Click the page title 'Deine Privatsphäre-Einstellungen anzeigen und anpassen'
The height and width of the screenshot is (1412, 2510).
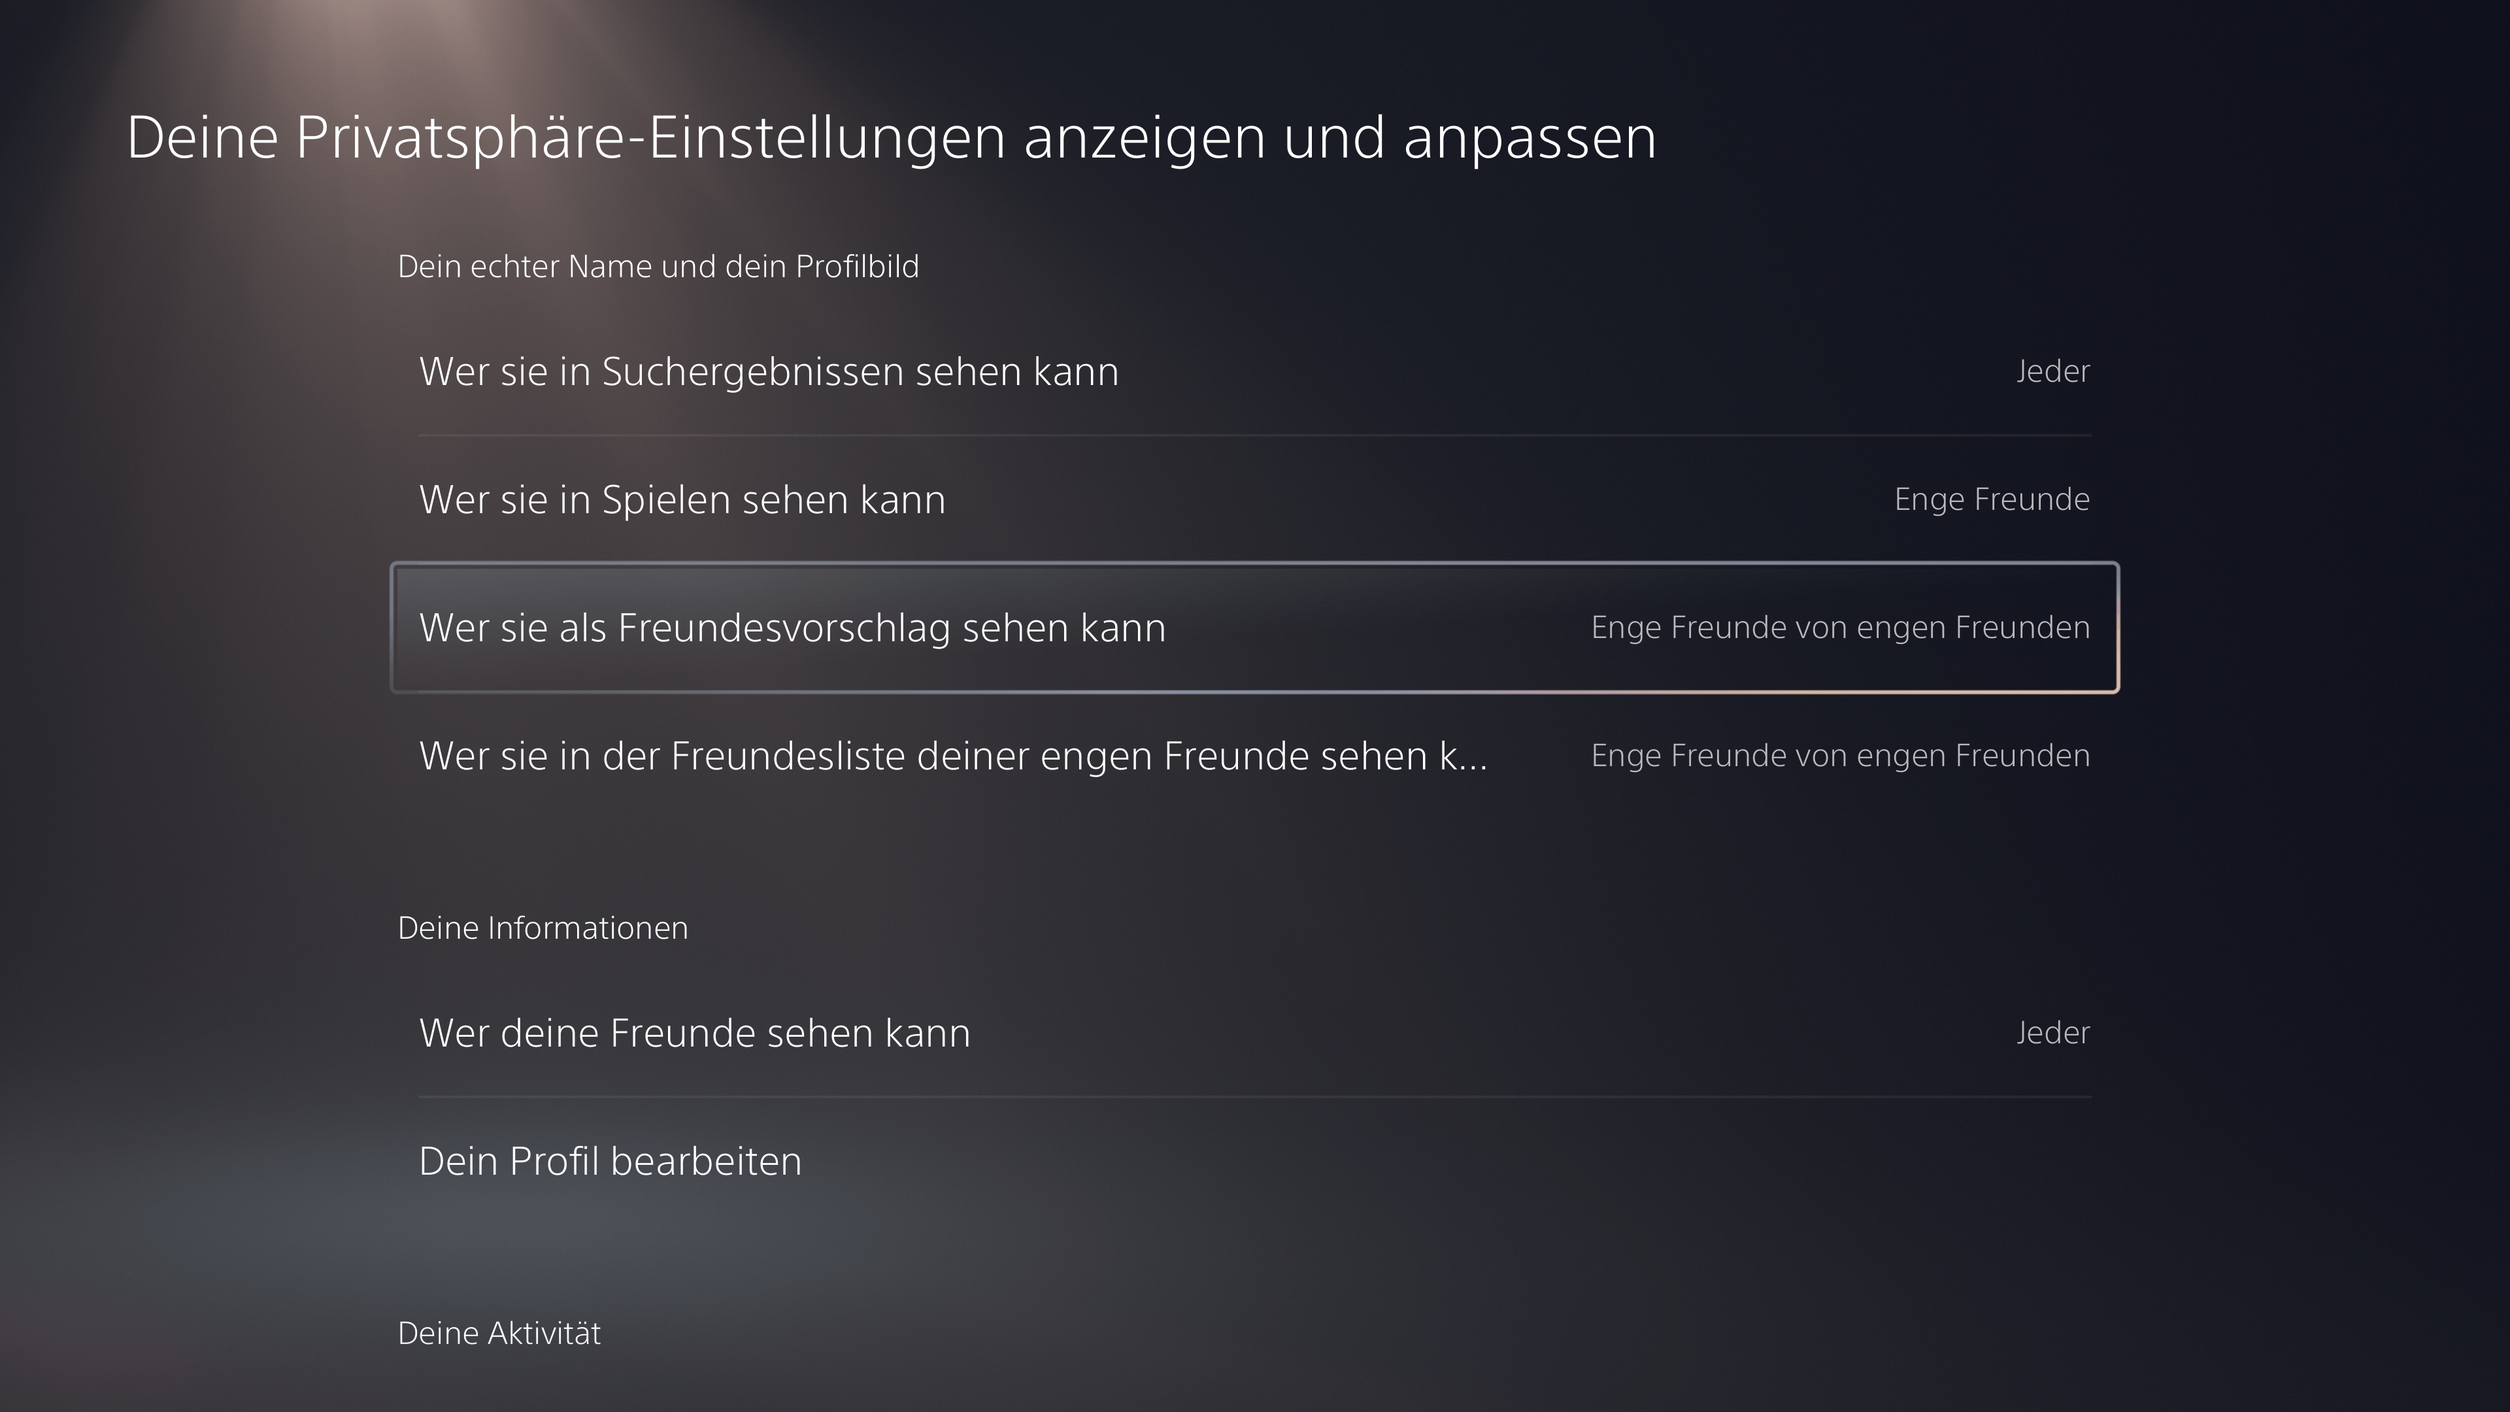(x=892, y=137)
